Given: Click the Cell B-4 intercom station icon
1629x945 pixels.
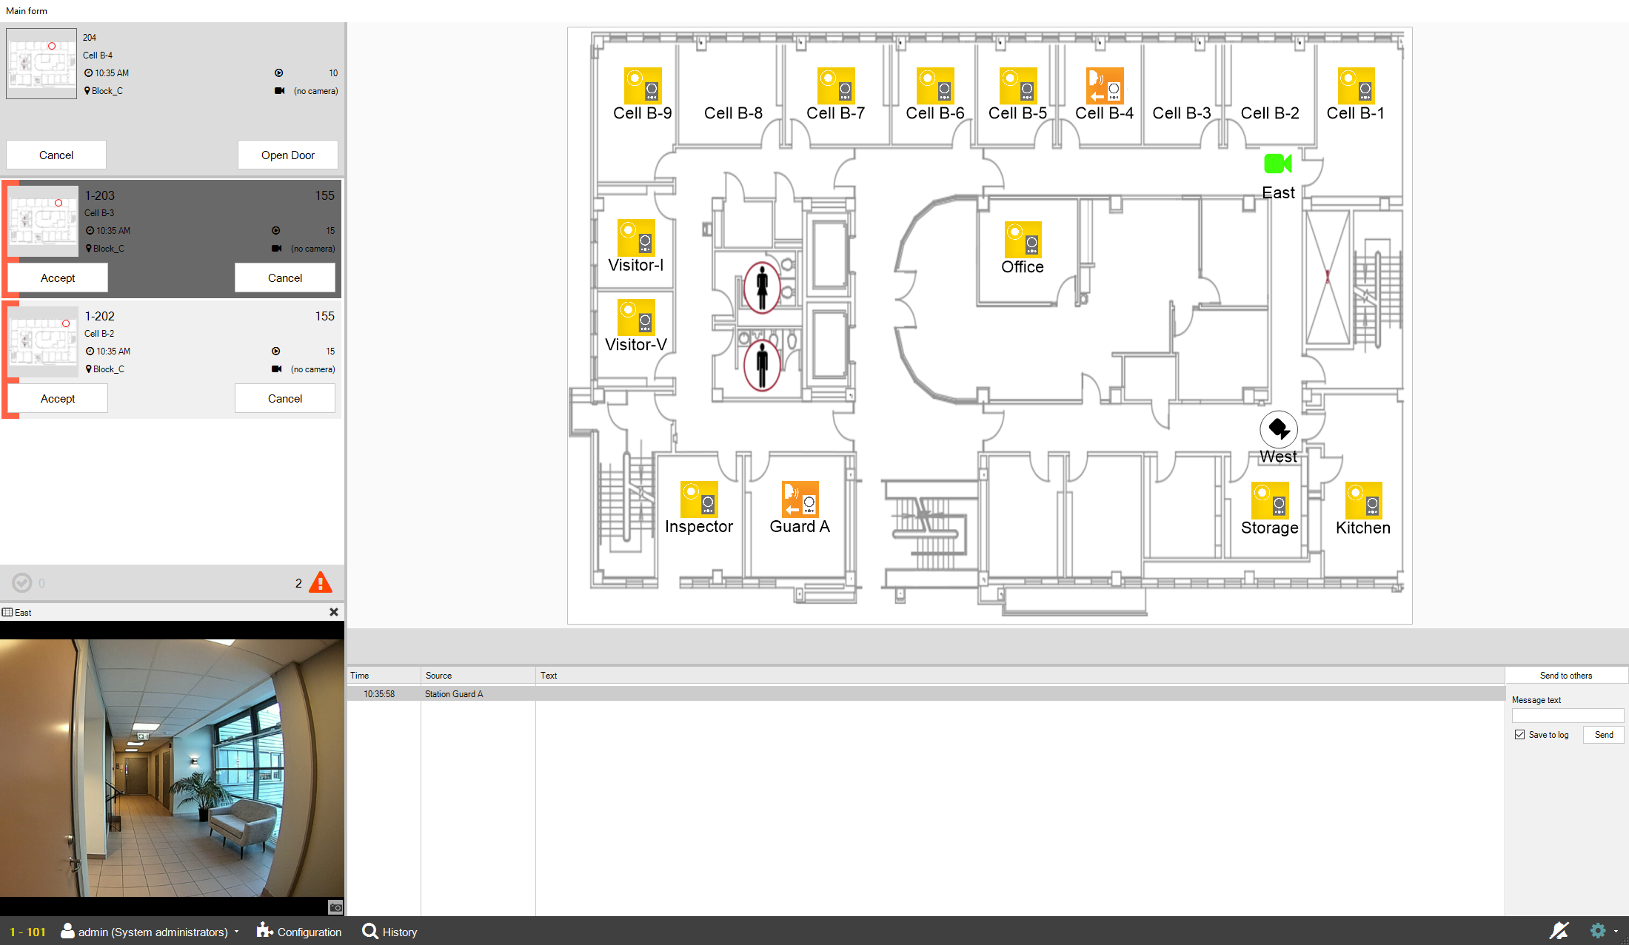Looking at the screenshot, I should tap(1104, 86).
